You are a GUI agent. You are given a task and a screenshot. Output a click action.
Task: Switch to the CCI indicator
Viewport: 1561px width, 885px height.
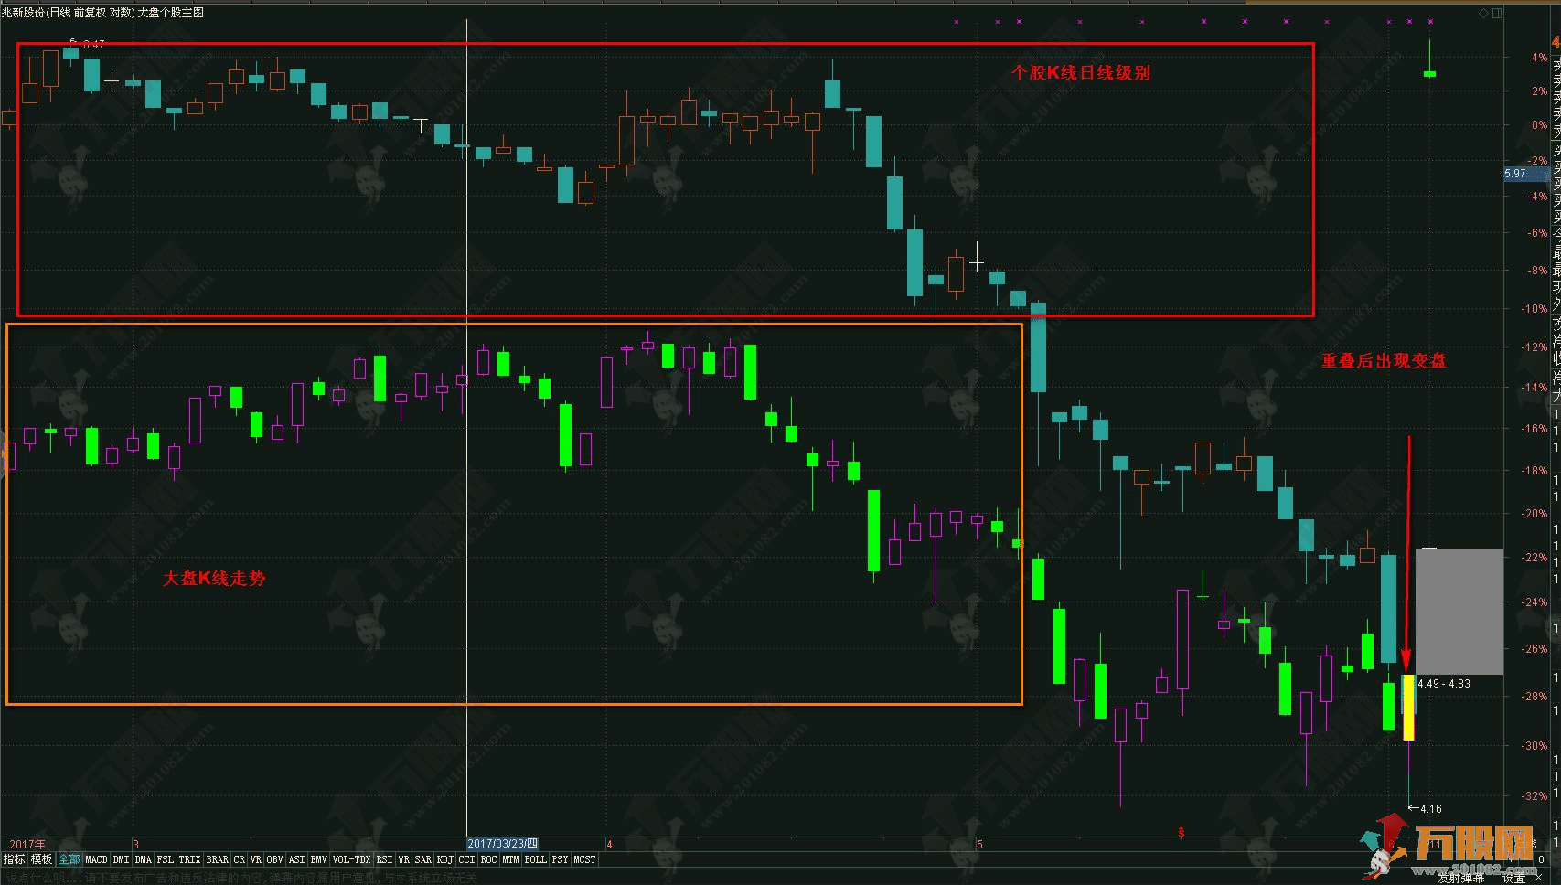pos(466,859)
